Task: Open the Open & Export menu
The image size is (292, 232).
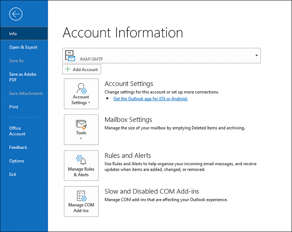Action: click(x=23, y=47)
